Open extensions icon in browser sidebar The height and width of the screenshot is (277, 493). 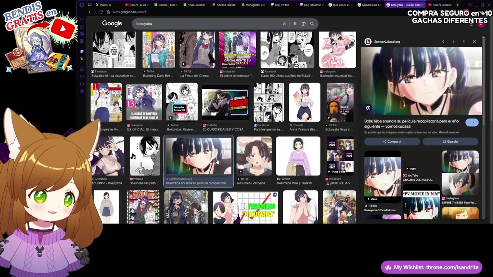[x=82, y=83]
